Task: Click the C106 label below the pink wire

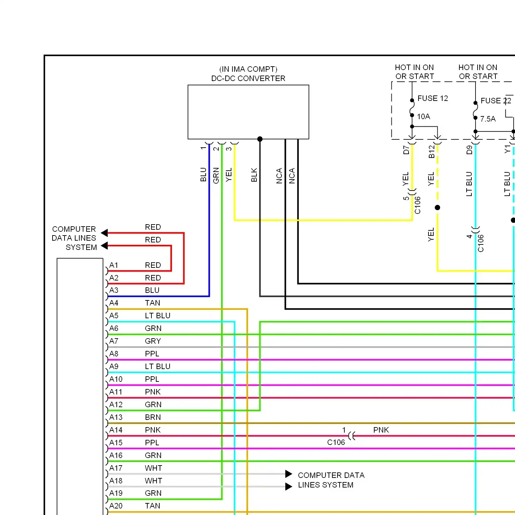Action: pos(336,442)
